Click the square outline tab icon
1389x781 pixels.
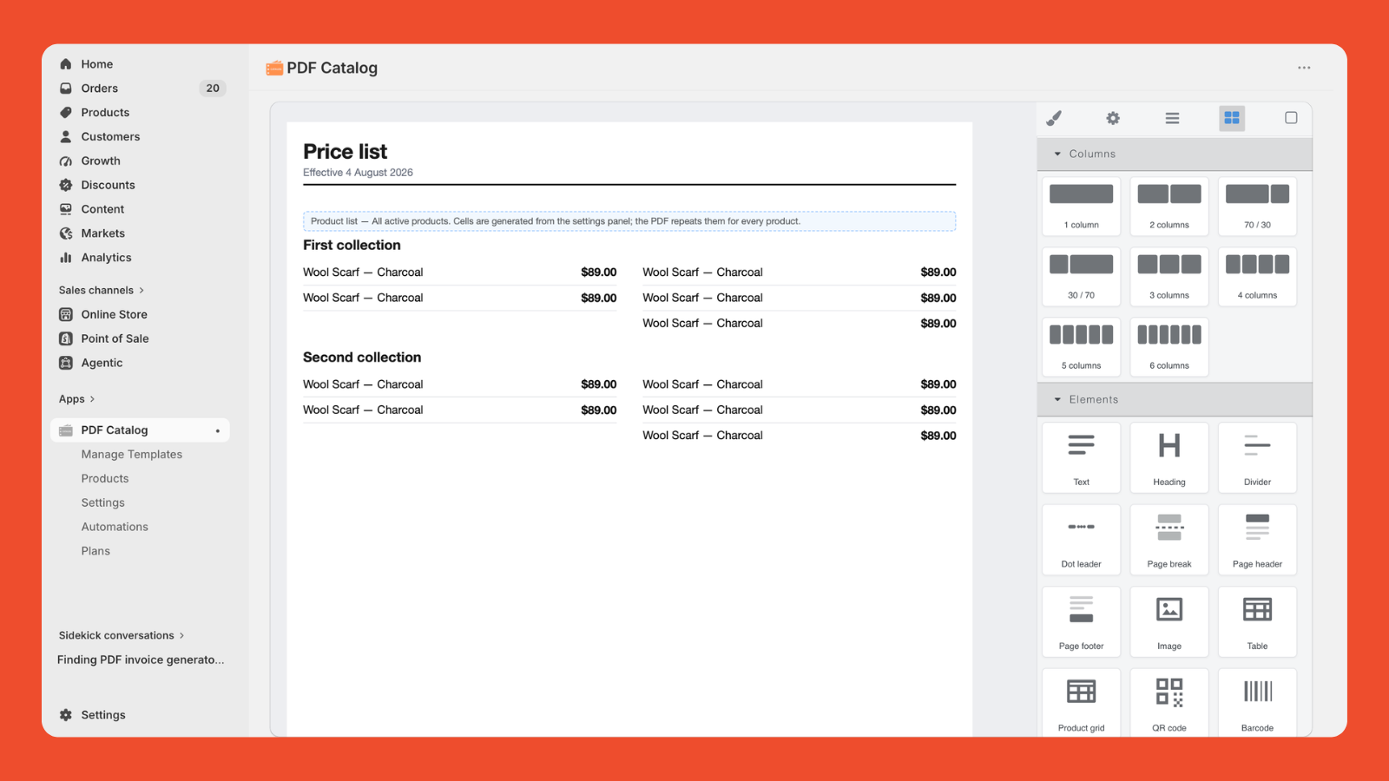(1291, 118)
